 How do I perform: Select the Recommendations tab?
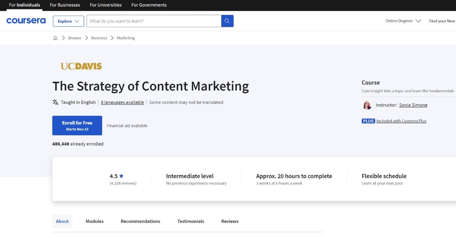pyautogui.click(x=141, y=221)
